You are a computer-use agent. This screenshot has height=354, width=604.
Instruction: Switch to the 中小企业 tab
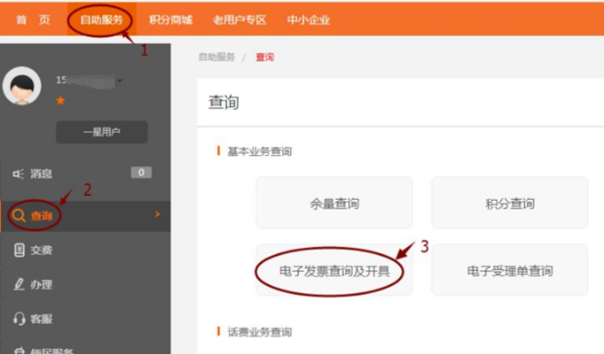click(x=309, y=20)
